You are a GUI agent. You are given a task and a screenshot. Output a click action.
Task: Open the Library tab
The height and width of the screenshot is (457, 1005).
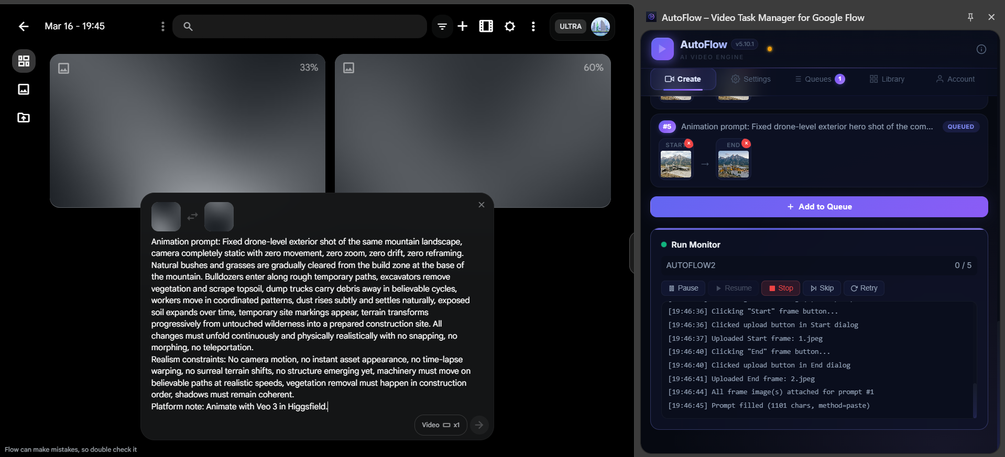887,79
